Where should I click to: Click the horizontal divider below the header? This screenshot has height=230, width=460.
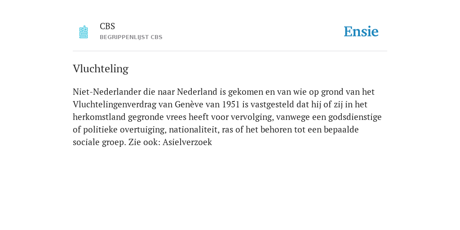click(x=230, y=51)
